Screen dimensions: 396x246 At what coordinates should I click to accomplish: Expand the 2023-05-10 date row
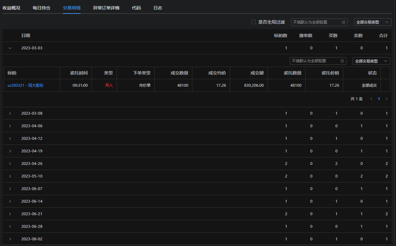click(x=10, y=176)
